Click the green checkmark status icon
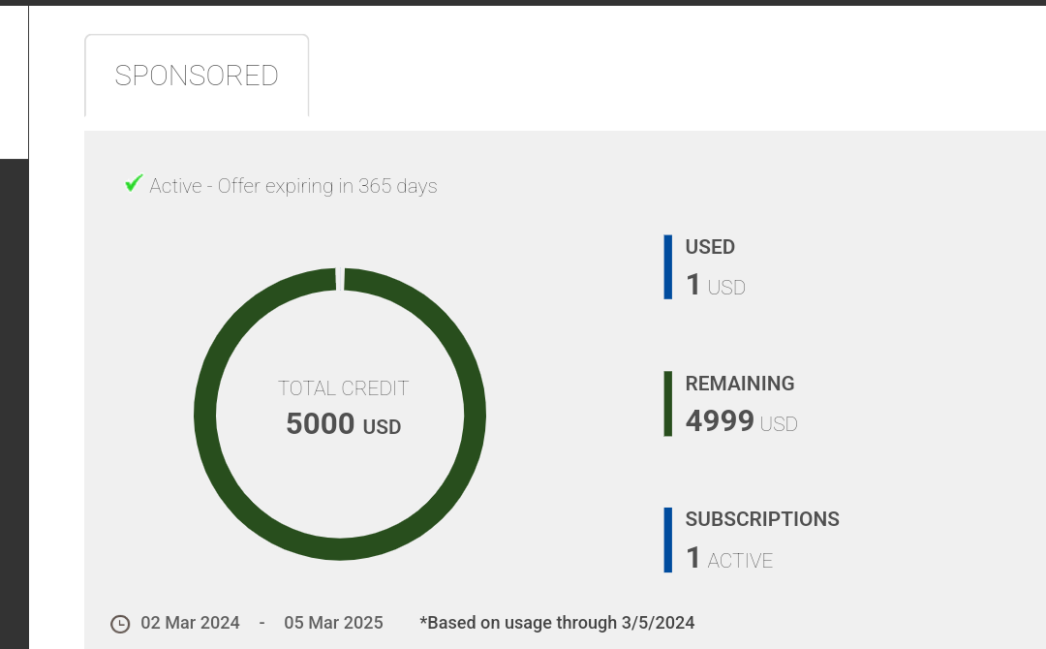 [x=135, y=183]
